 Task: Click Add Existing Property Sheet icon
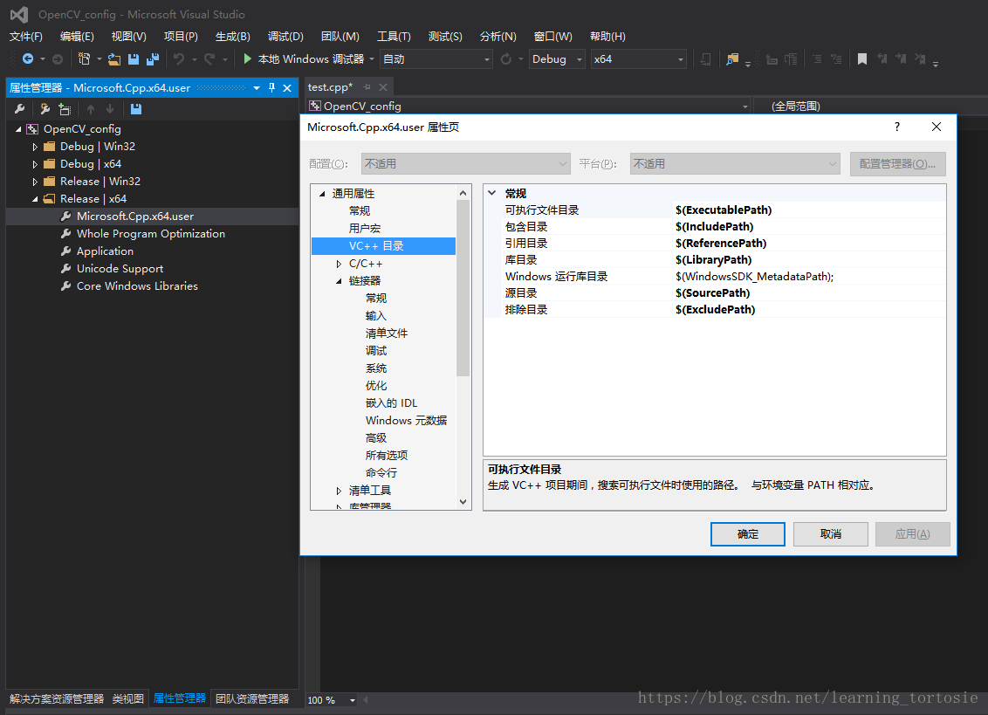click(65, 109)
